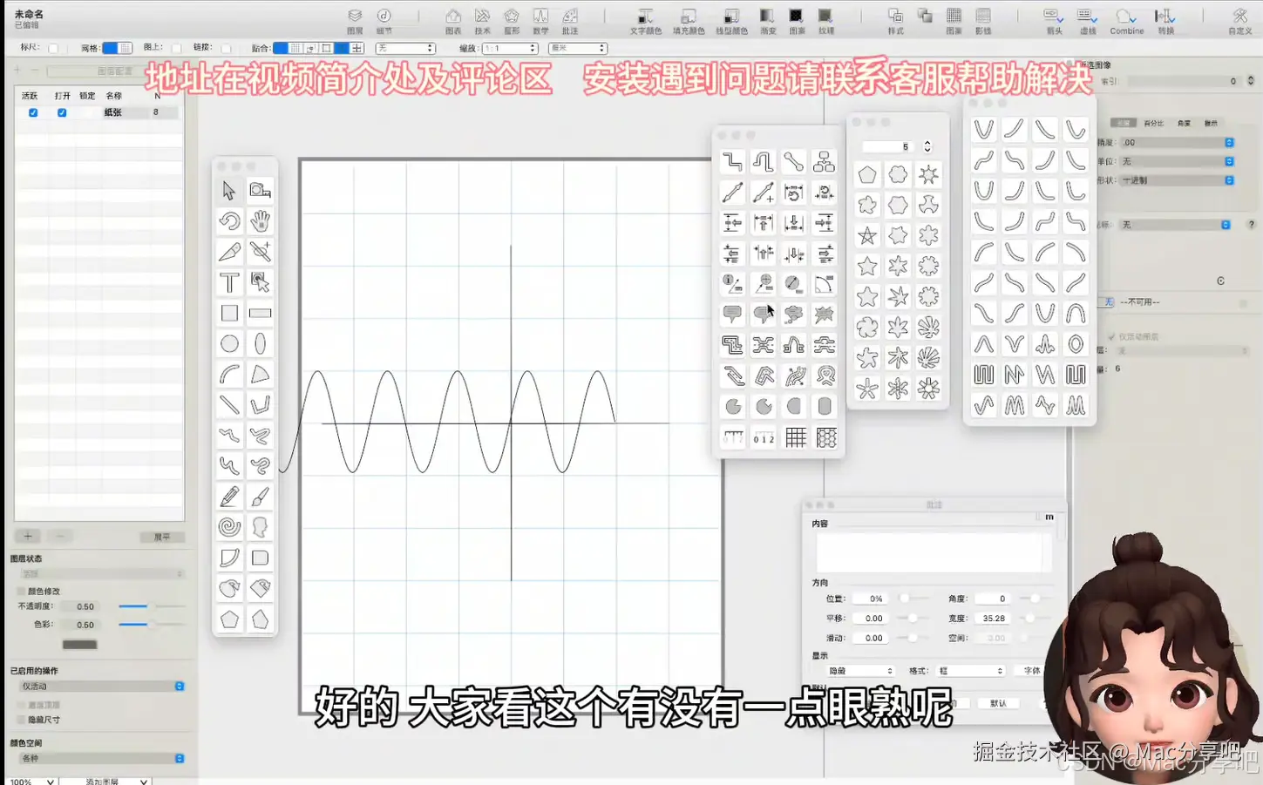
Task: Click the 展平 flatten button
Action: [x=162, y=537]
